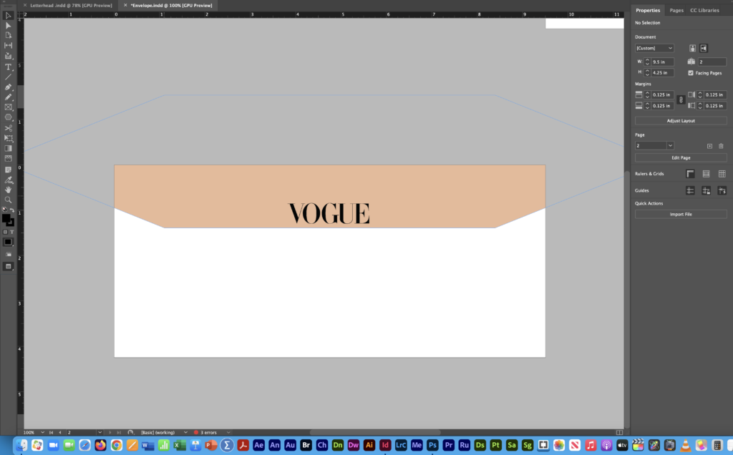Click the black fill color swatch

(x=6, y=218)
